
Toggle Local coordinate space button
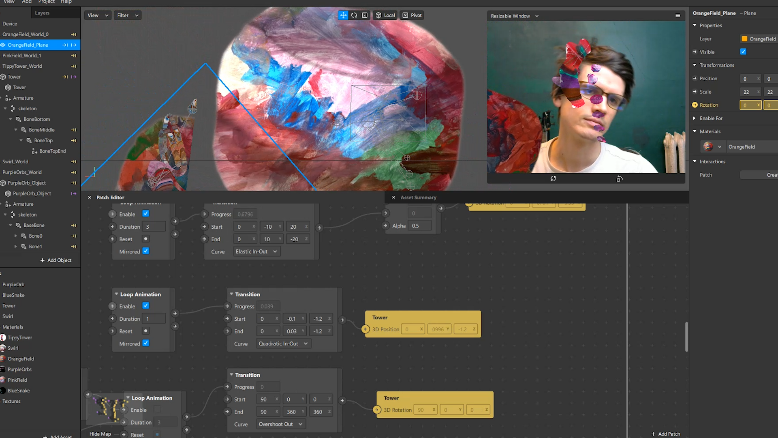tap(385, 15)
